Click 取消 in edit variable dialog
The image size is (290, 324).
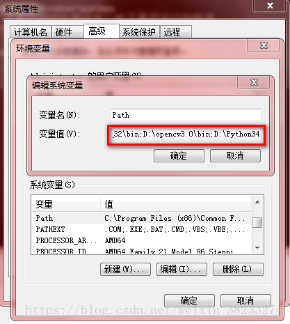click(x=235, y=155)
